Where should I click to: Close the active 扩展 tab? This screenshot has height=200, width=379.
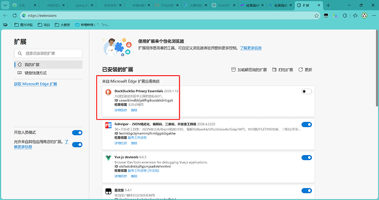319,5
